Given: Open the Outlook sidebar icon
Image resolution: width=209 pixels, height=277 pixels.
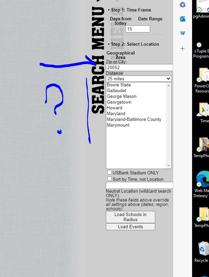Looking at the screenshot, I should tap(183, 19).
